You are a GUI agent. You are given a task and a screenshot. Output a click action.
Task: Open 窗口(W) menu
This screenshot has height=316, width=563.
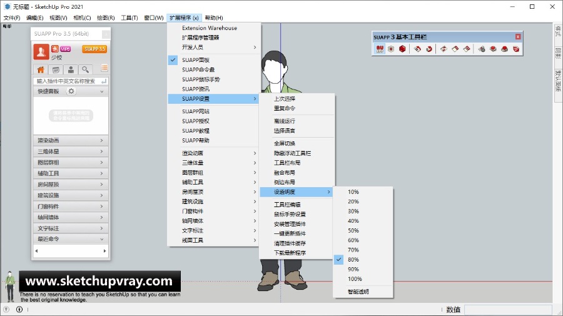154,18
